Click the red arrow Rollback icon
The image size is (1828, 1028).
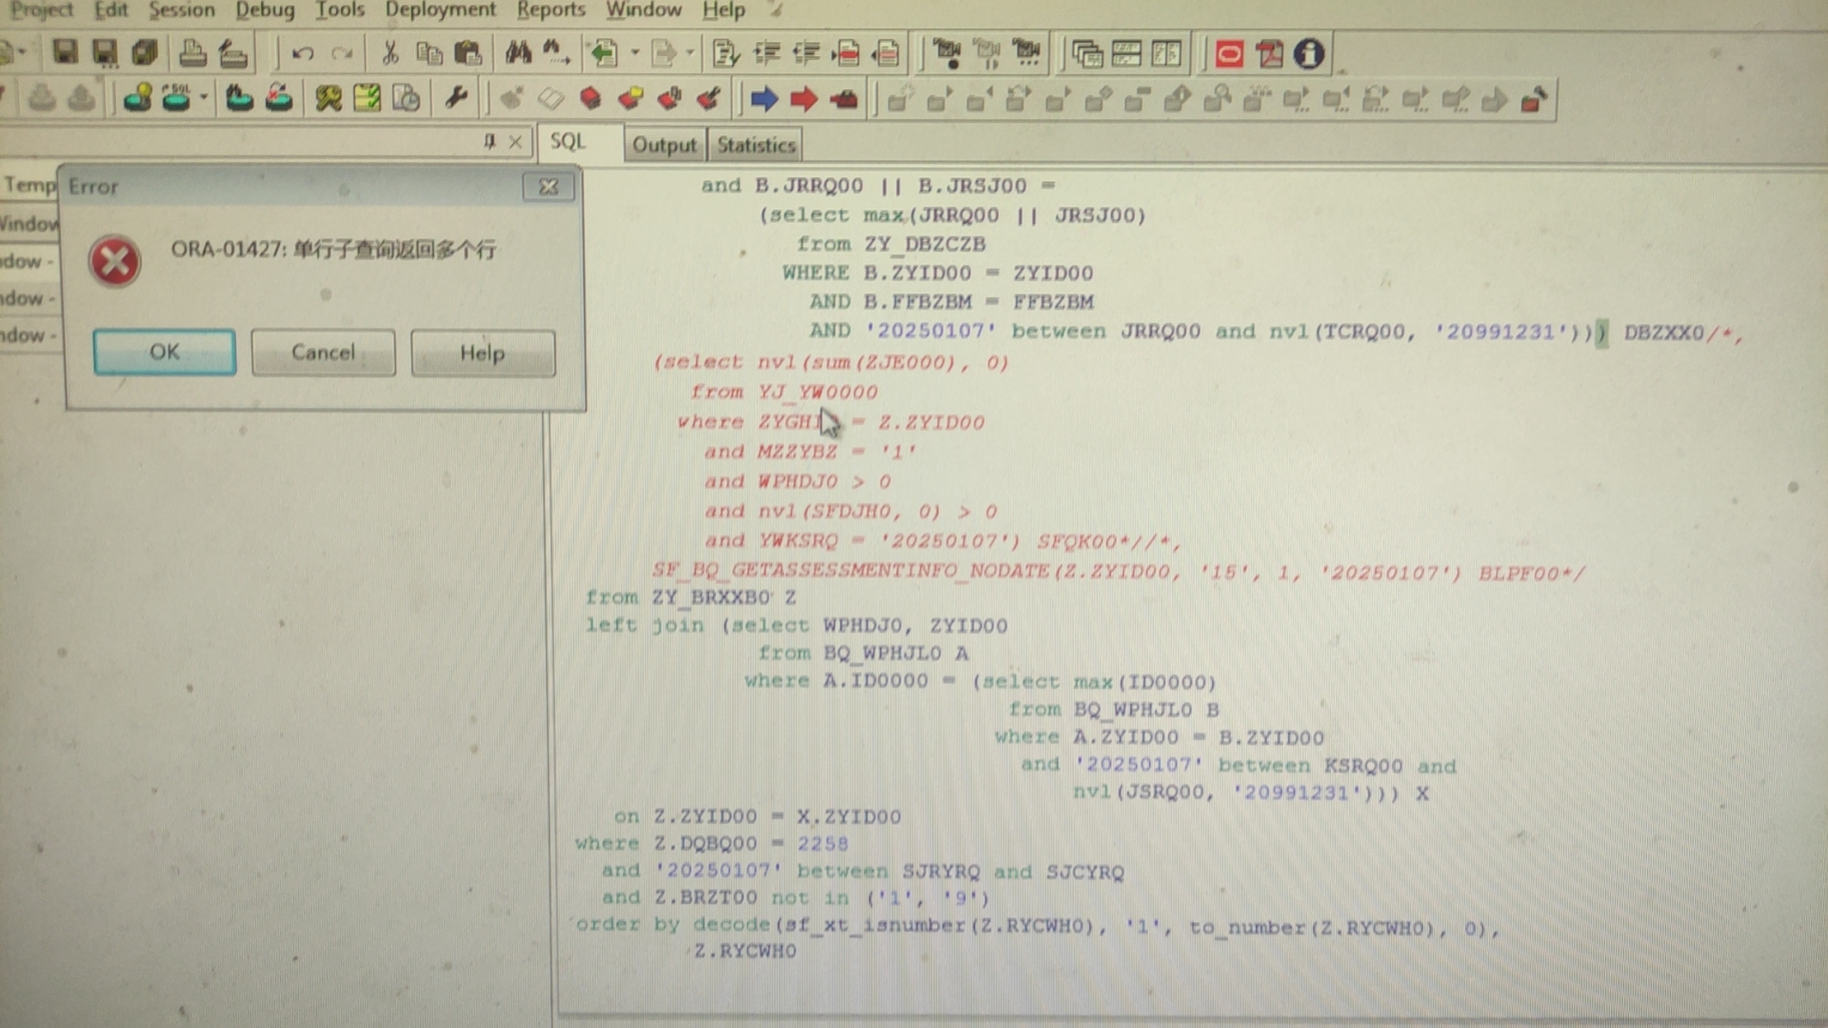[804, 98]
